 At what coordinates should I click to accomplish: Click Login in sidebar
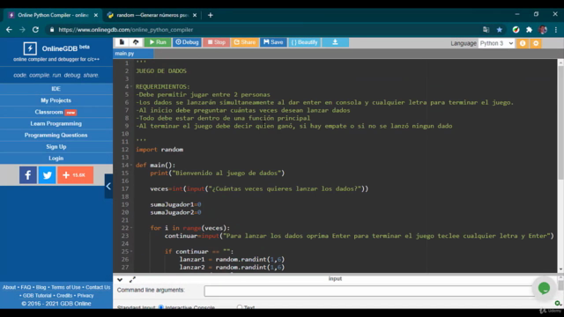tap(56, 158)
